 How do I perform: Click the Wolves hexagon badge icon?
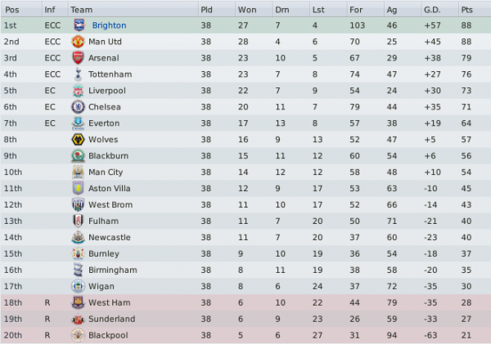pyautogui.click(x=78, y=139)
